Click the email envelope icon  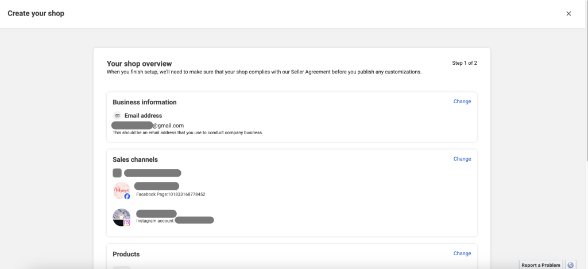(117, 115)
